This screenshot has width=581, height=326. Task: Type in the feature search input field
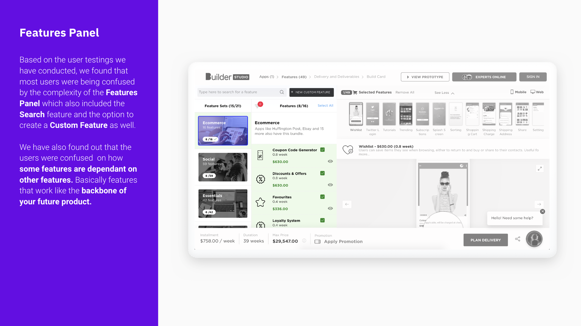pos(240,92)
